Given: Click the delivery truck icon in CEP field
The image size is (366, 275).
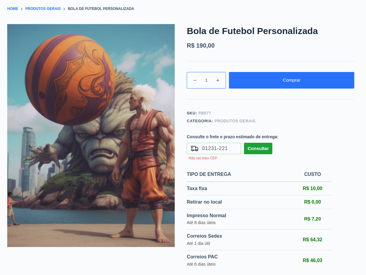Looking at the screenshot, I should coord(195,148).
